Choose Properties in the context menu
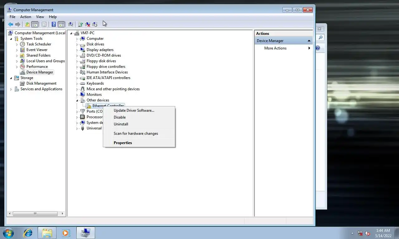 (x=139, y=143)
